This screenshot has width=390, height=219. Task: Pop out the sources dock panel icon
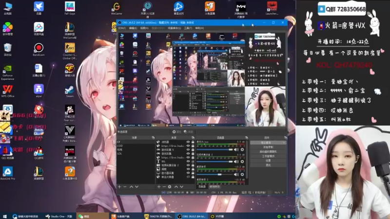(x=193, y=138)
